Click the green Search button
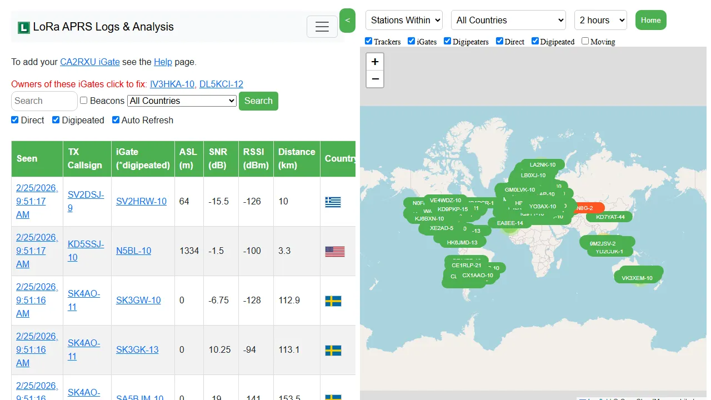711x400 pixels. [258, 101]
